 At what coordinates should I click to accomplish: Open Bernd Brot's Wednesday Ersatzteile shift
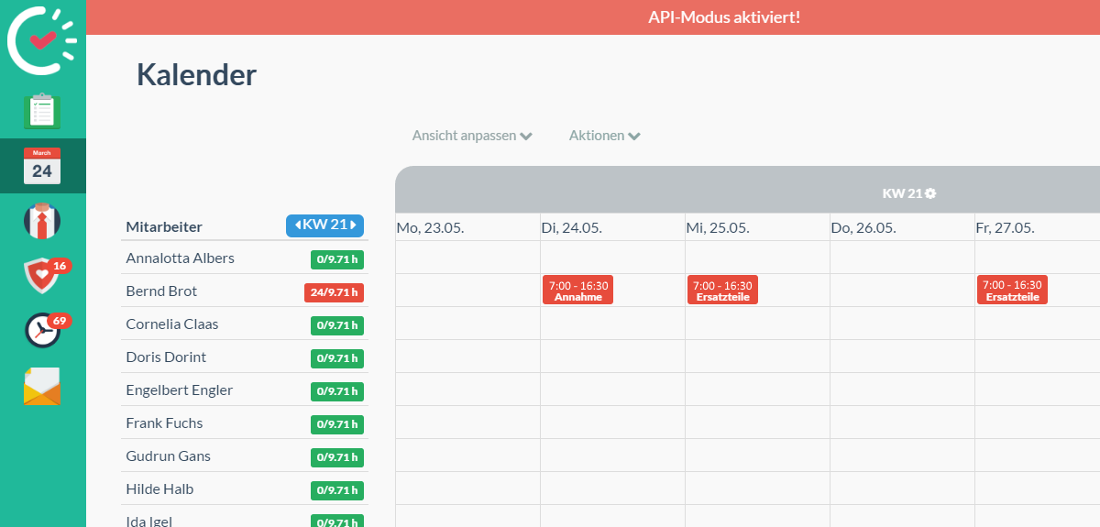pos(722,291)
